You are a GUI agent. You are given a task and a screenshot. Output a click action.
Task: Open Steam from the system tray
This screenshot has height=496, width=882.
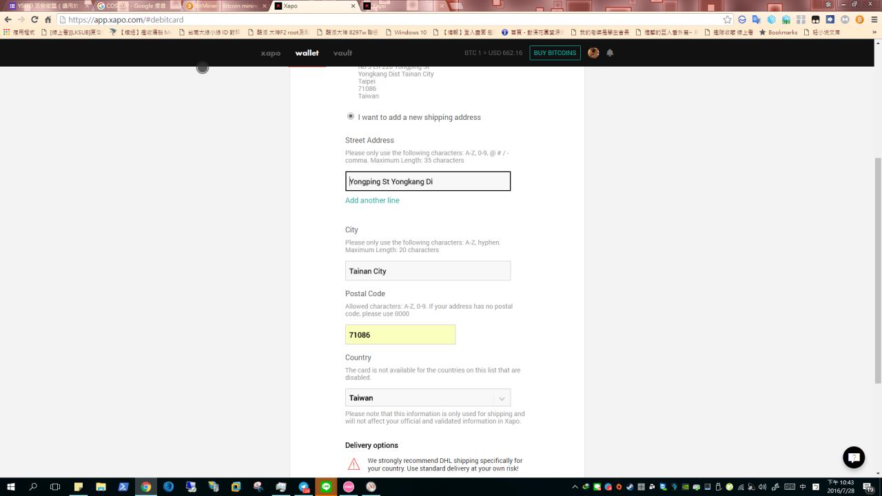point(630,487)
